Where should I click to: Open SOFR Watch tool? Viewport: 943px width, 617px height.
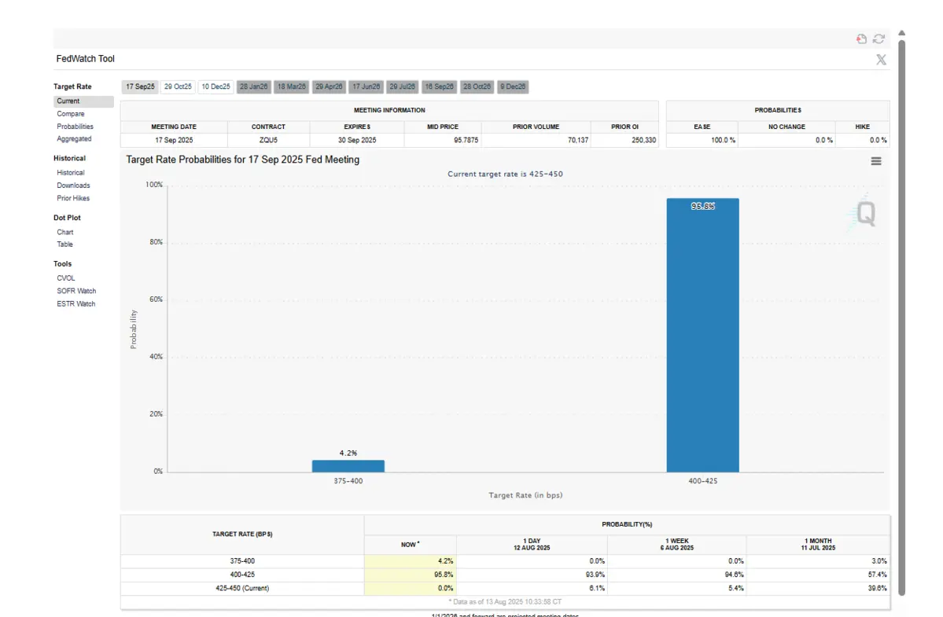(x=76, y=291)
